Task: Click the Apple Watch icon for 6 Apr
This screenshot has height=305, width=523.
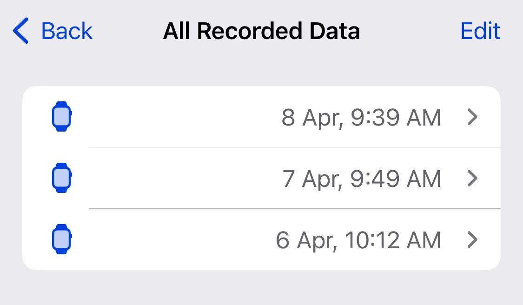Action: [x=61, y=239]
